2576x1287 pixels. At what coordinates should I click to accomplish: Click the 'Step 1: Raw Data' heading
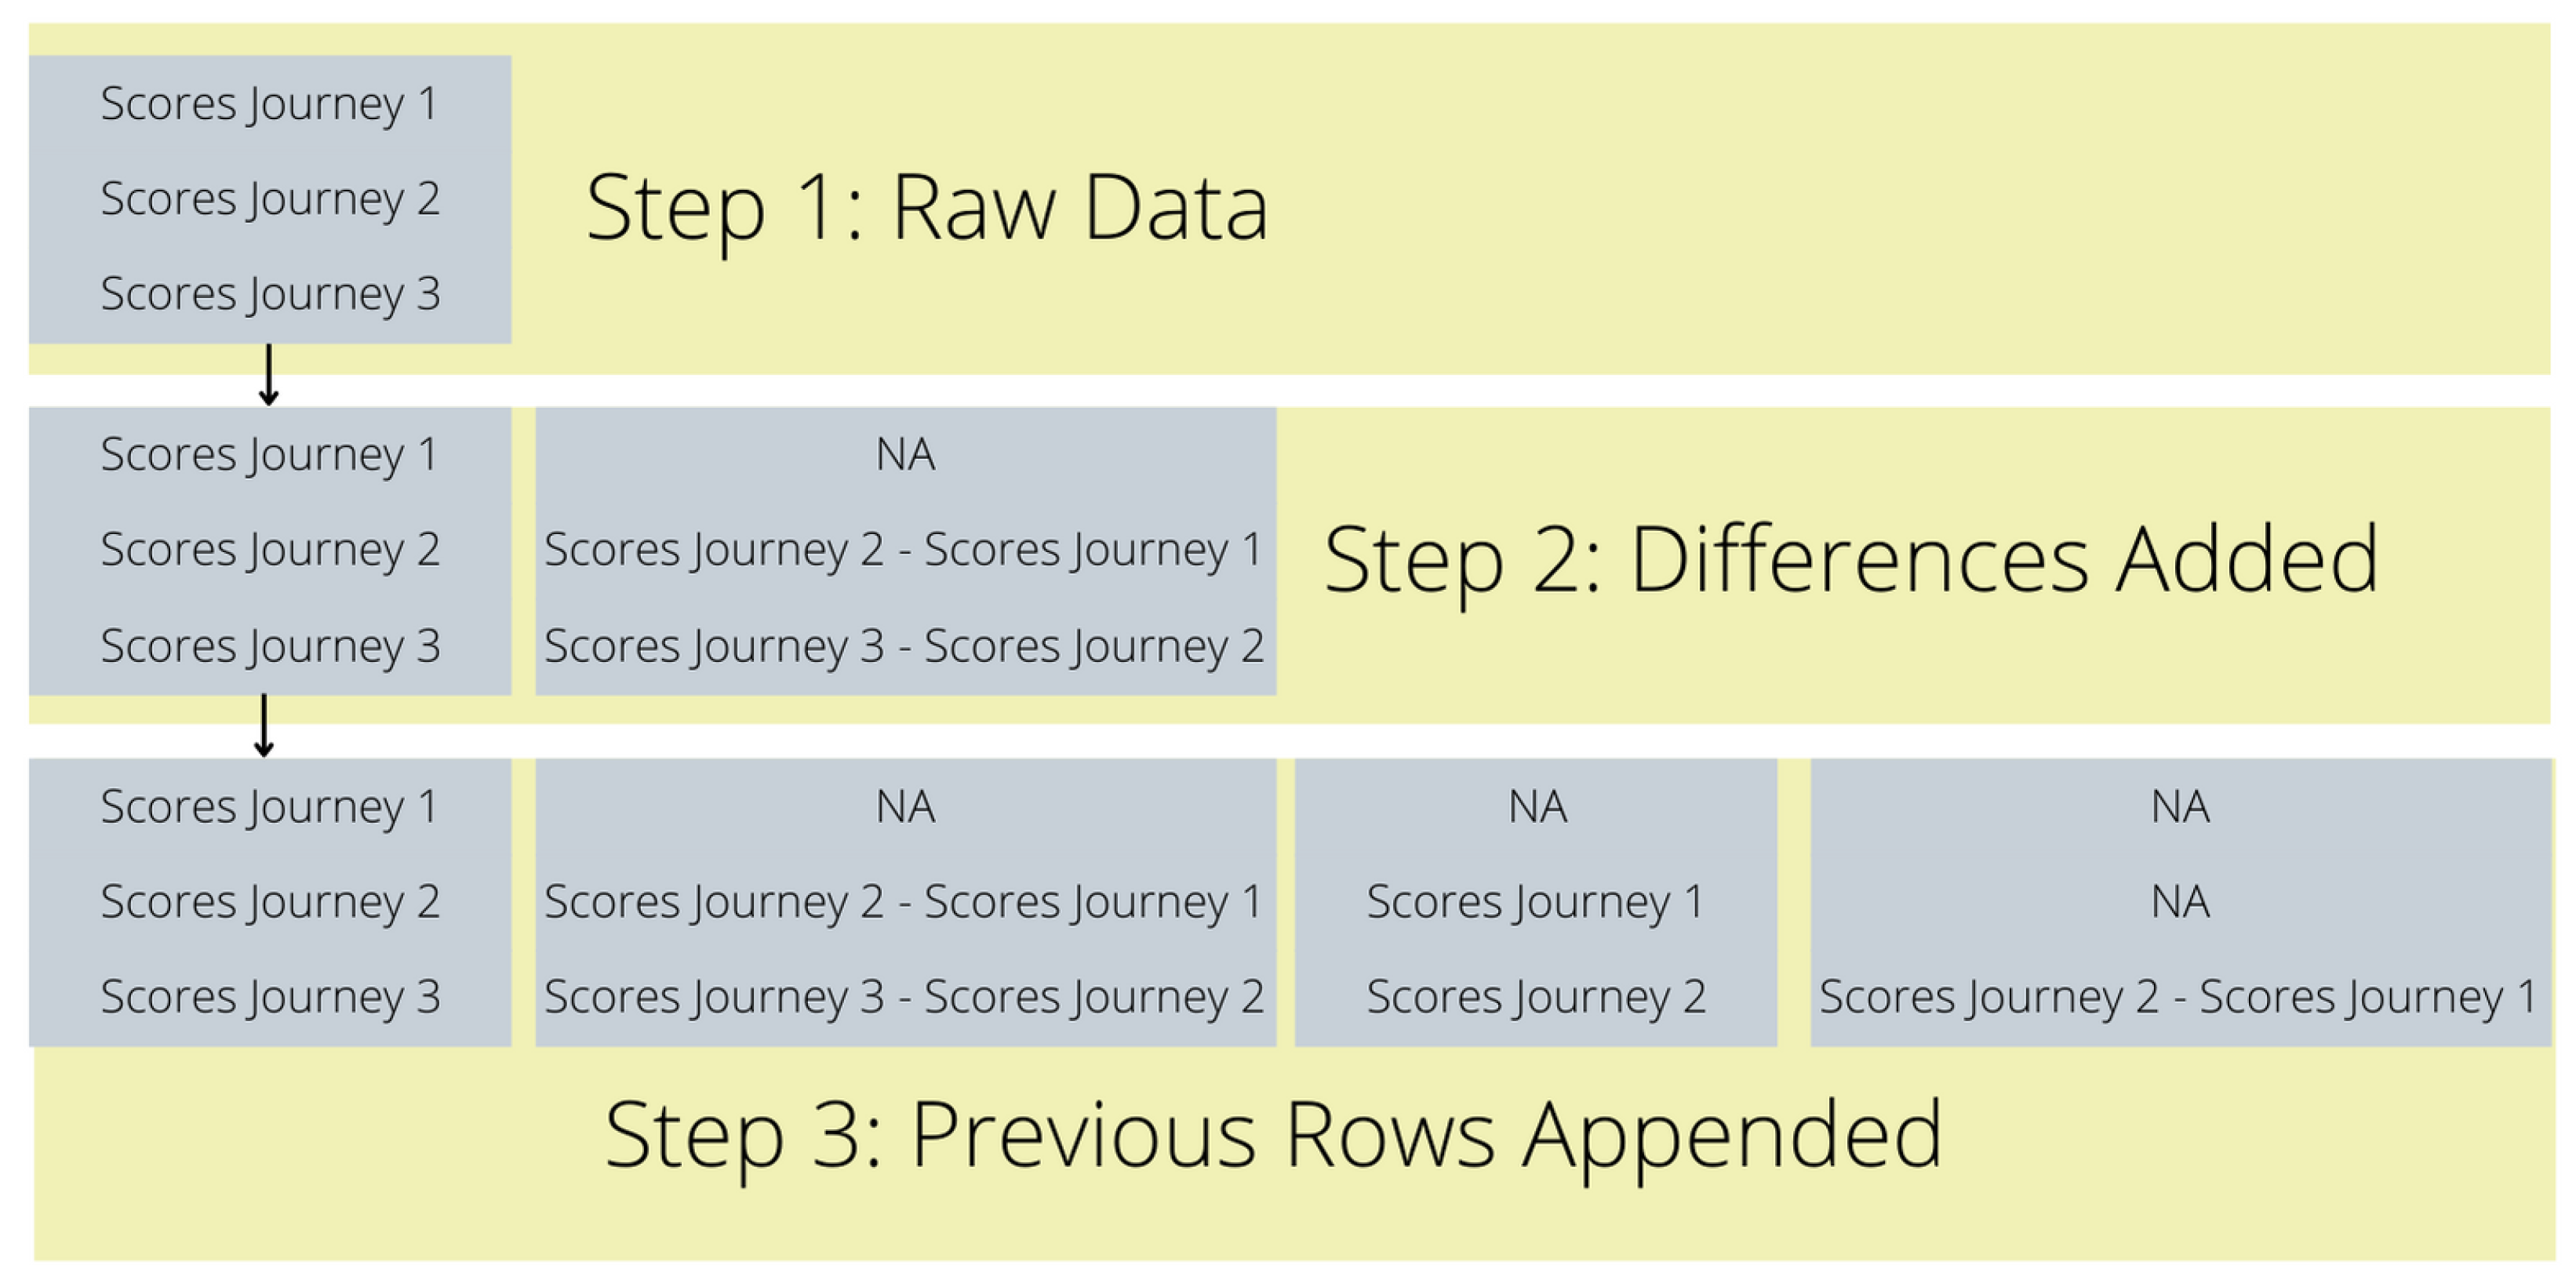[x=926, y=208]
